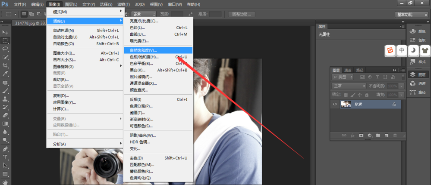This screenshot has width=431, height=185.
Task: Expand the 图像旋转(G) submenu
Action: pos(85,67)
